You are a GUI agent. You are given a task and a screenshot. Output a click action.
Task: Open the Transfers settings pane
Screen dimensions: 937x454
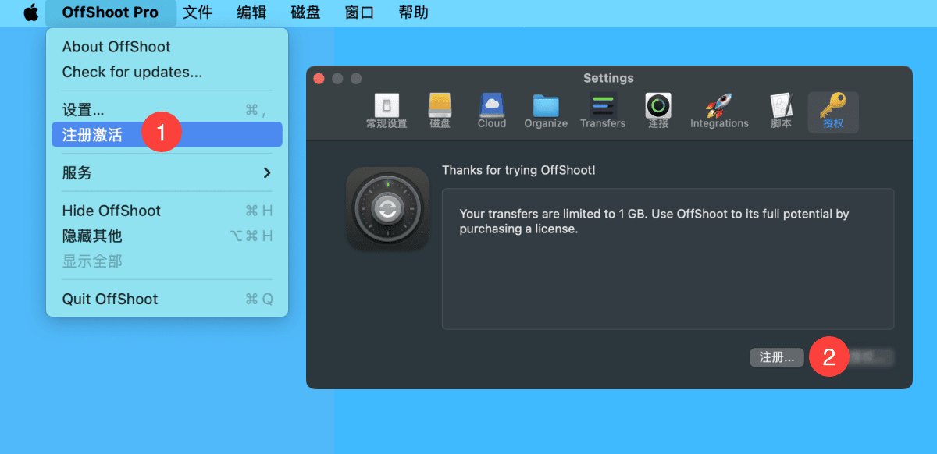(x=603, y=112)
